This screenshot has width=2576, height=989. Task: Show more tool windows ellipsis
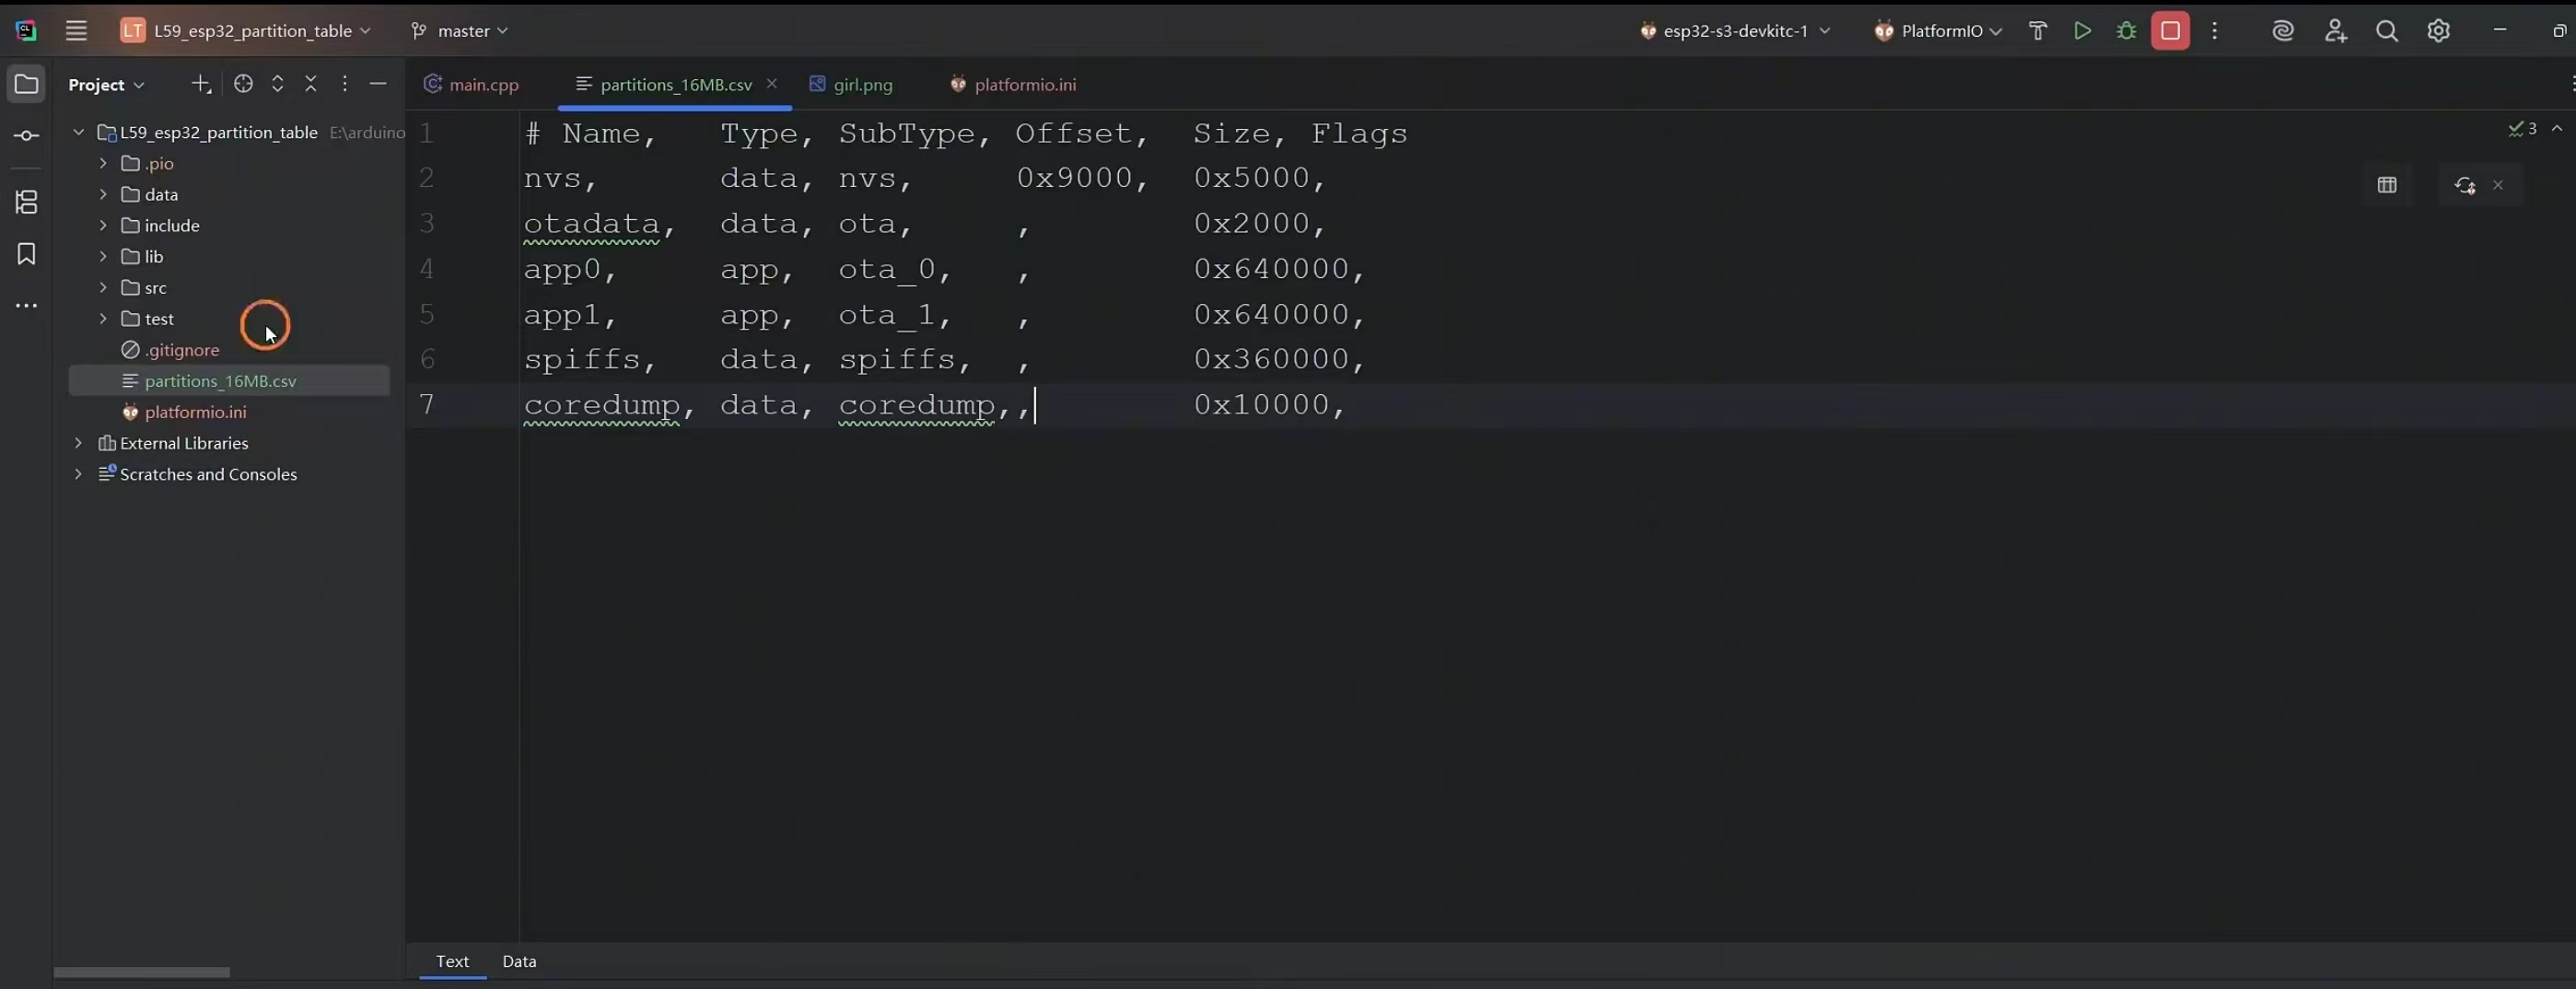27,306
